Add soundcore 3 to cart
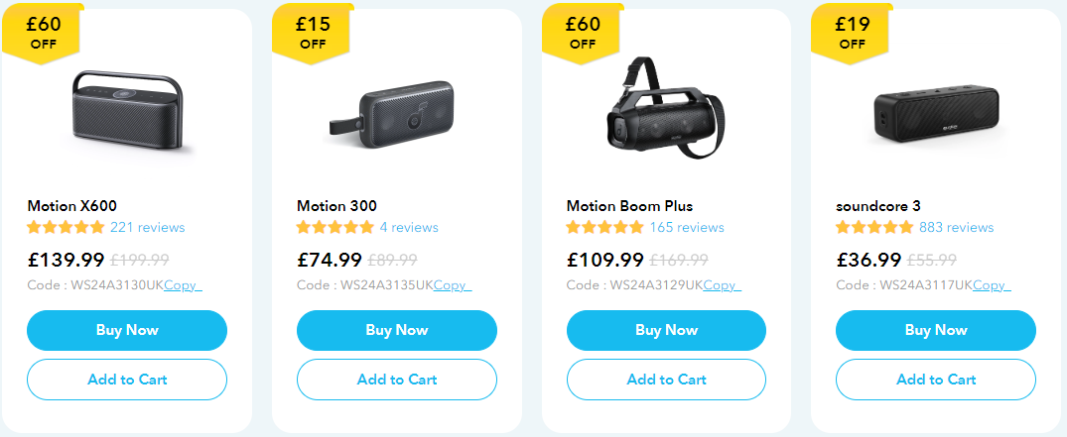 (935, 380)
